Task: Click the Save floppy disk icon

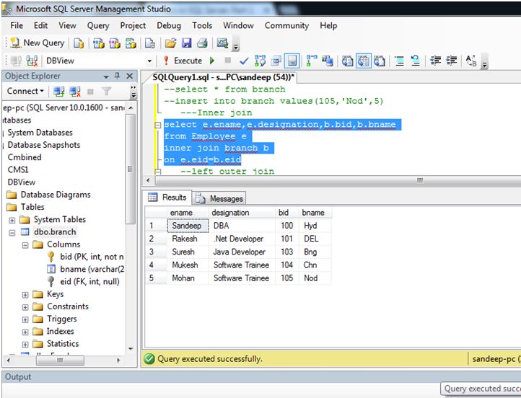Action: (x=186, y=43)
